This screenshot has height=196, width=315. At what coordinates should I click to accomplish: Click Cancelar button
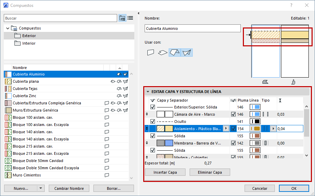click(x=260, y=188)
